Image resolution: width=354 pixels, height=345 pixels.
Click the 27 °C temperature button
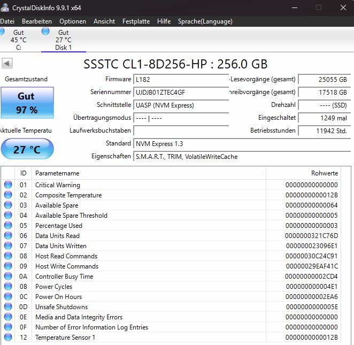click(x=27, y=149)
